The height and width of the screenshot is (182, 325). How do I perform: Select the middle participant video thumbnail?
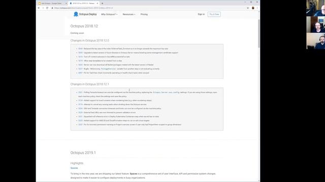(x=316, y=25)
